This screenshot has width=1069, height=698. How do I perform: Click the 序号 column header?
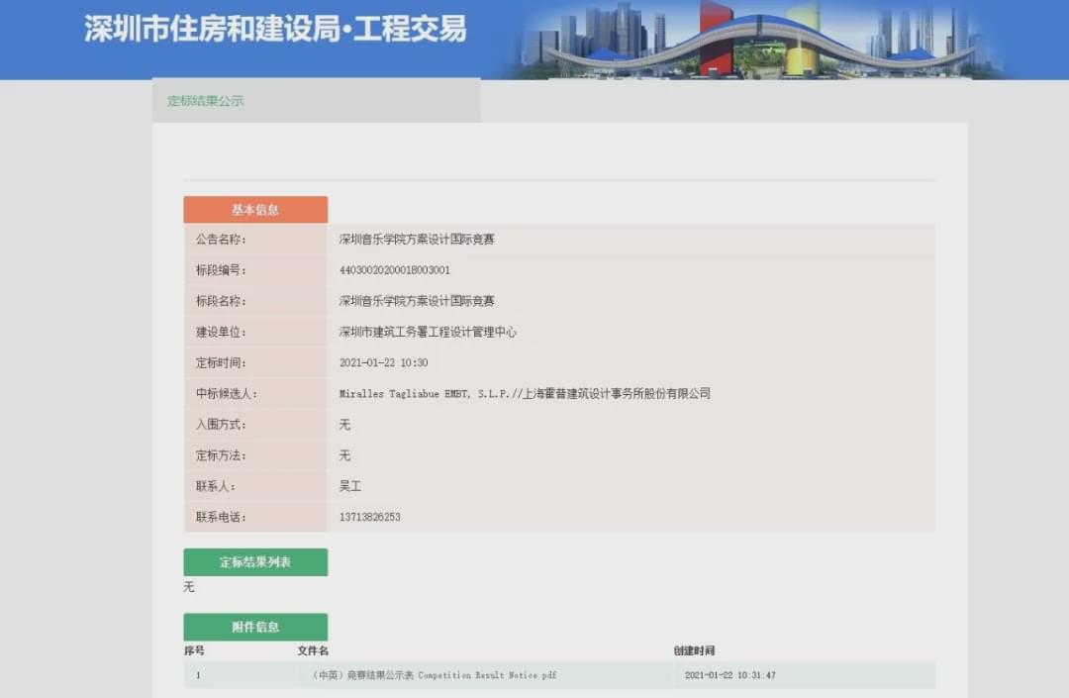tap(194, 650)
